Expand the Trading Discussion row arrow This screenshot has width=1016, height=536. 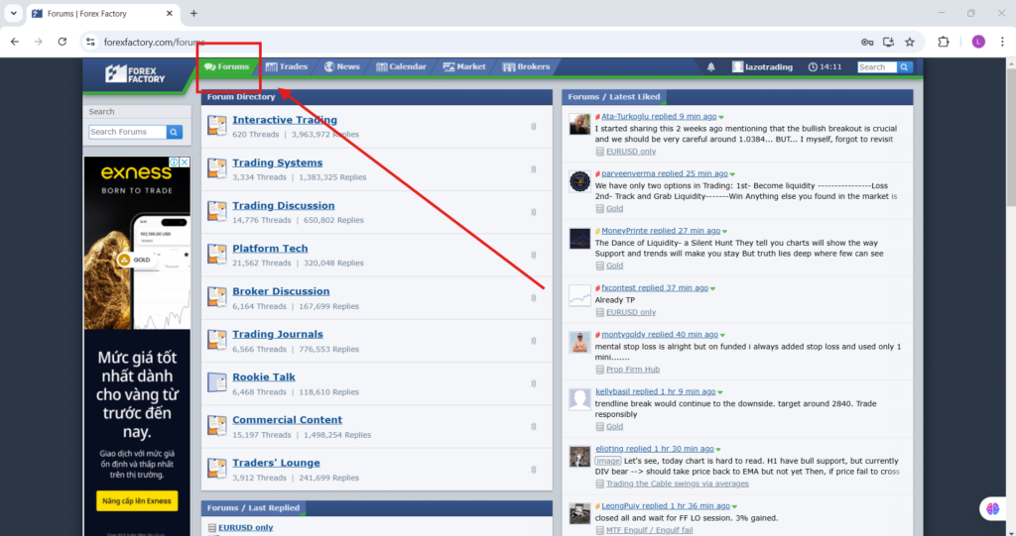[533, 212]
